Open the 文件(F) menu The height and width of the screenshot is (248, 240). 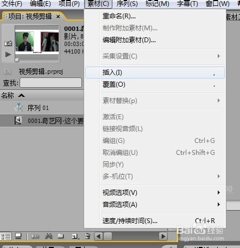click(x=12, y=4)
